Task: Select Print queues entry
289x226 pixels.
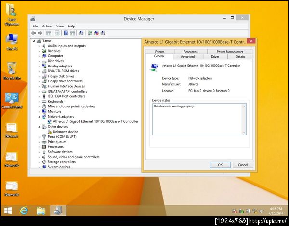Action: [57, 142]
